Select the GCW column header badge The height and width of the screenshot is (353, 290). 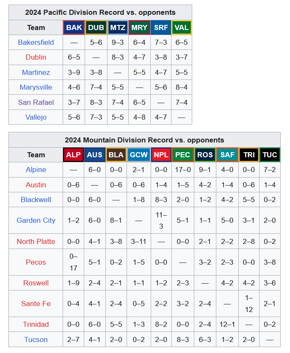(139, 155)
